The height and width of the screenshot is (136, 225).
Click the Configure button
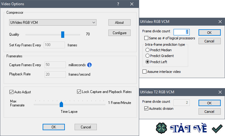pyautogui.click(x=119, y=33)
